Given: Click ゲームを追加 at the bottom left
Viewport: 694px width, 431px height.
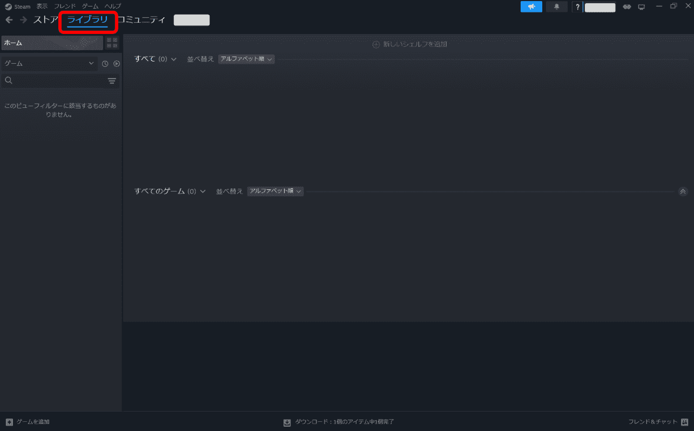Looking at the screenshot, I should pos(28,422).
